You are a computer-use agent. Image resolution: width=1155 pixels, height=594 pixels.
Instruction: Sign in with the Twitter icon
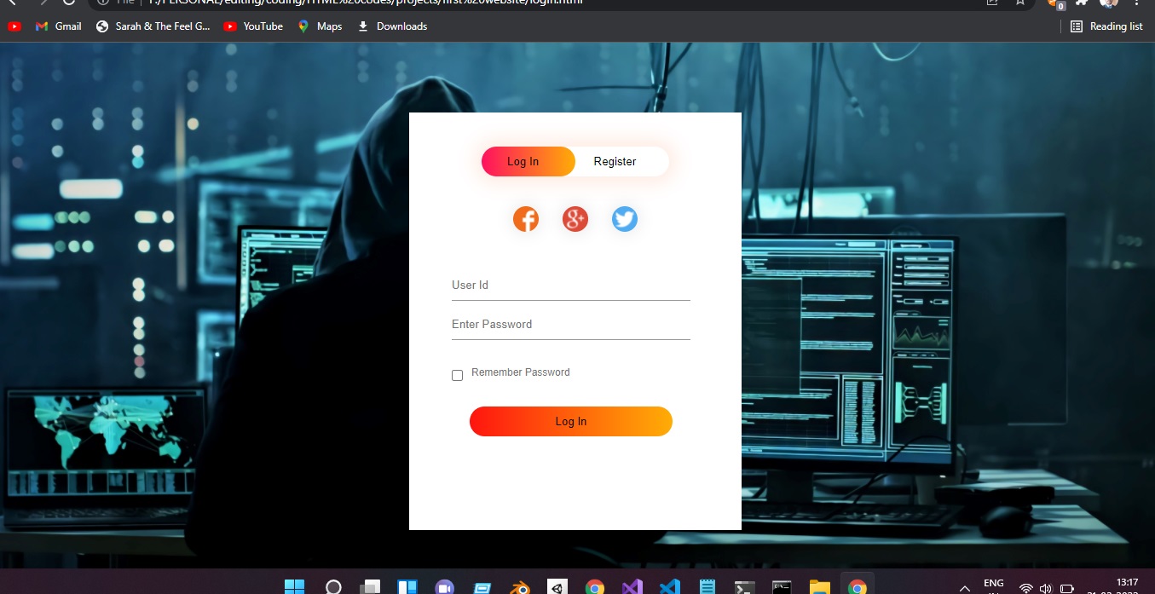[x=625, y=219]
